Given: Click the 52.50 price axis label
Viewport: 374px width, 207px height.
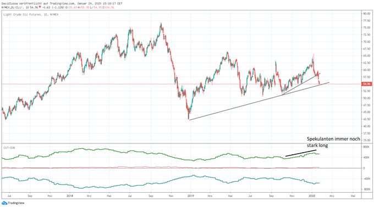Looking at the screenshot, I should tap(366, 91).
